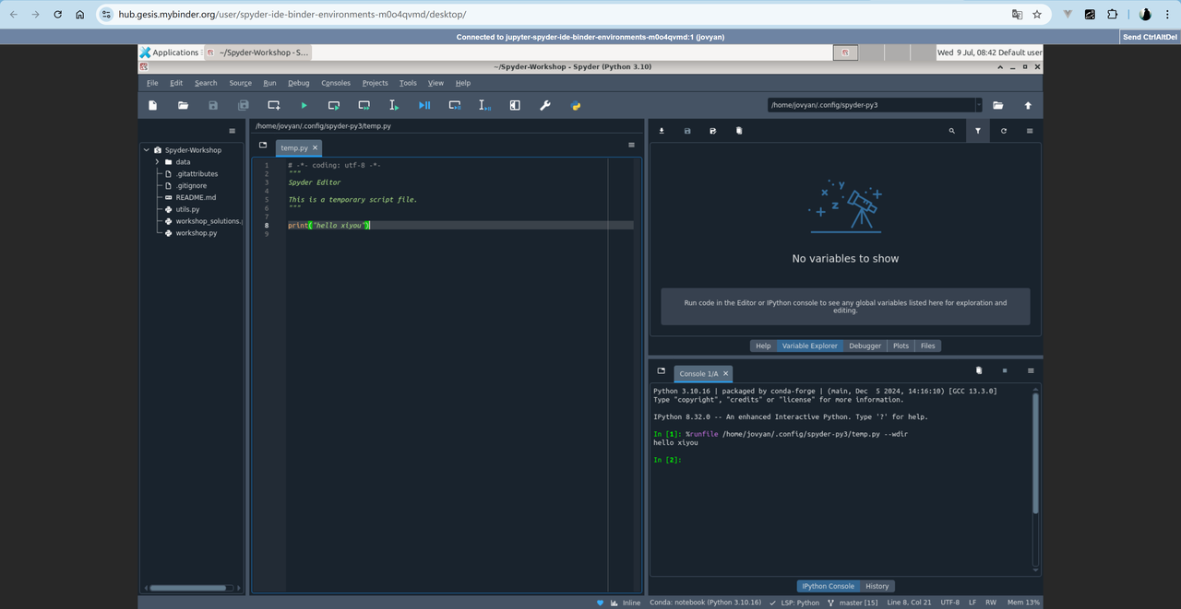Switch to the Help pane tab
Image resolution: width=1181 pixels, height=609 pixels.
coord(763,345)
